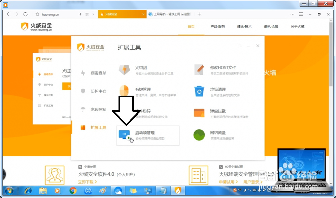Image resolution: width=336 pixels, height=198 pixels.
Task: Click the 用户登录 link
Action: click(x=253, y=182)
